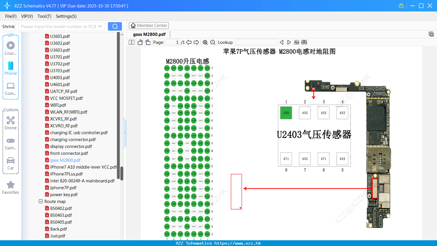
Task: Find previous lookup match
Action: tap(281, 42)
